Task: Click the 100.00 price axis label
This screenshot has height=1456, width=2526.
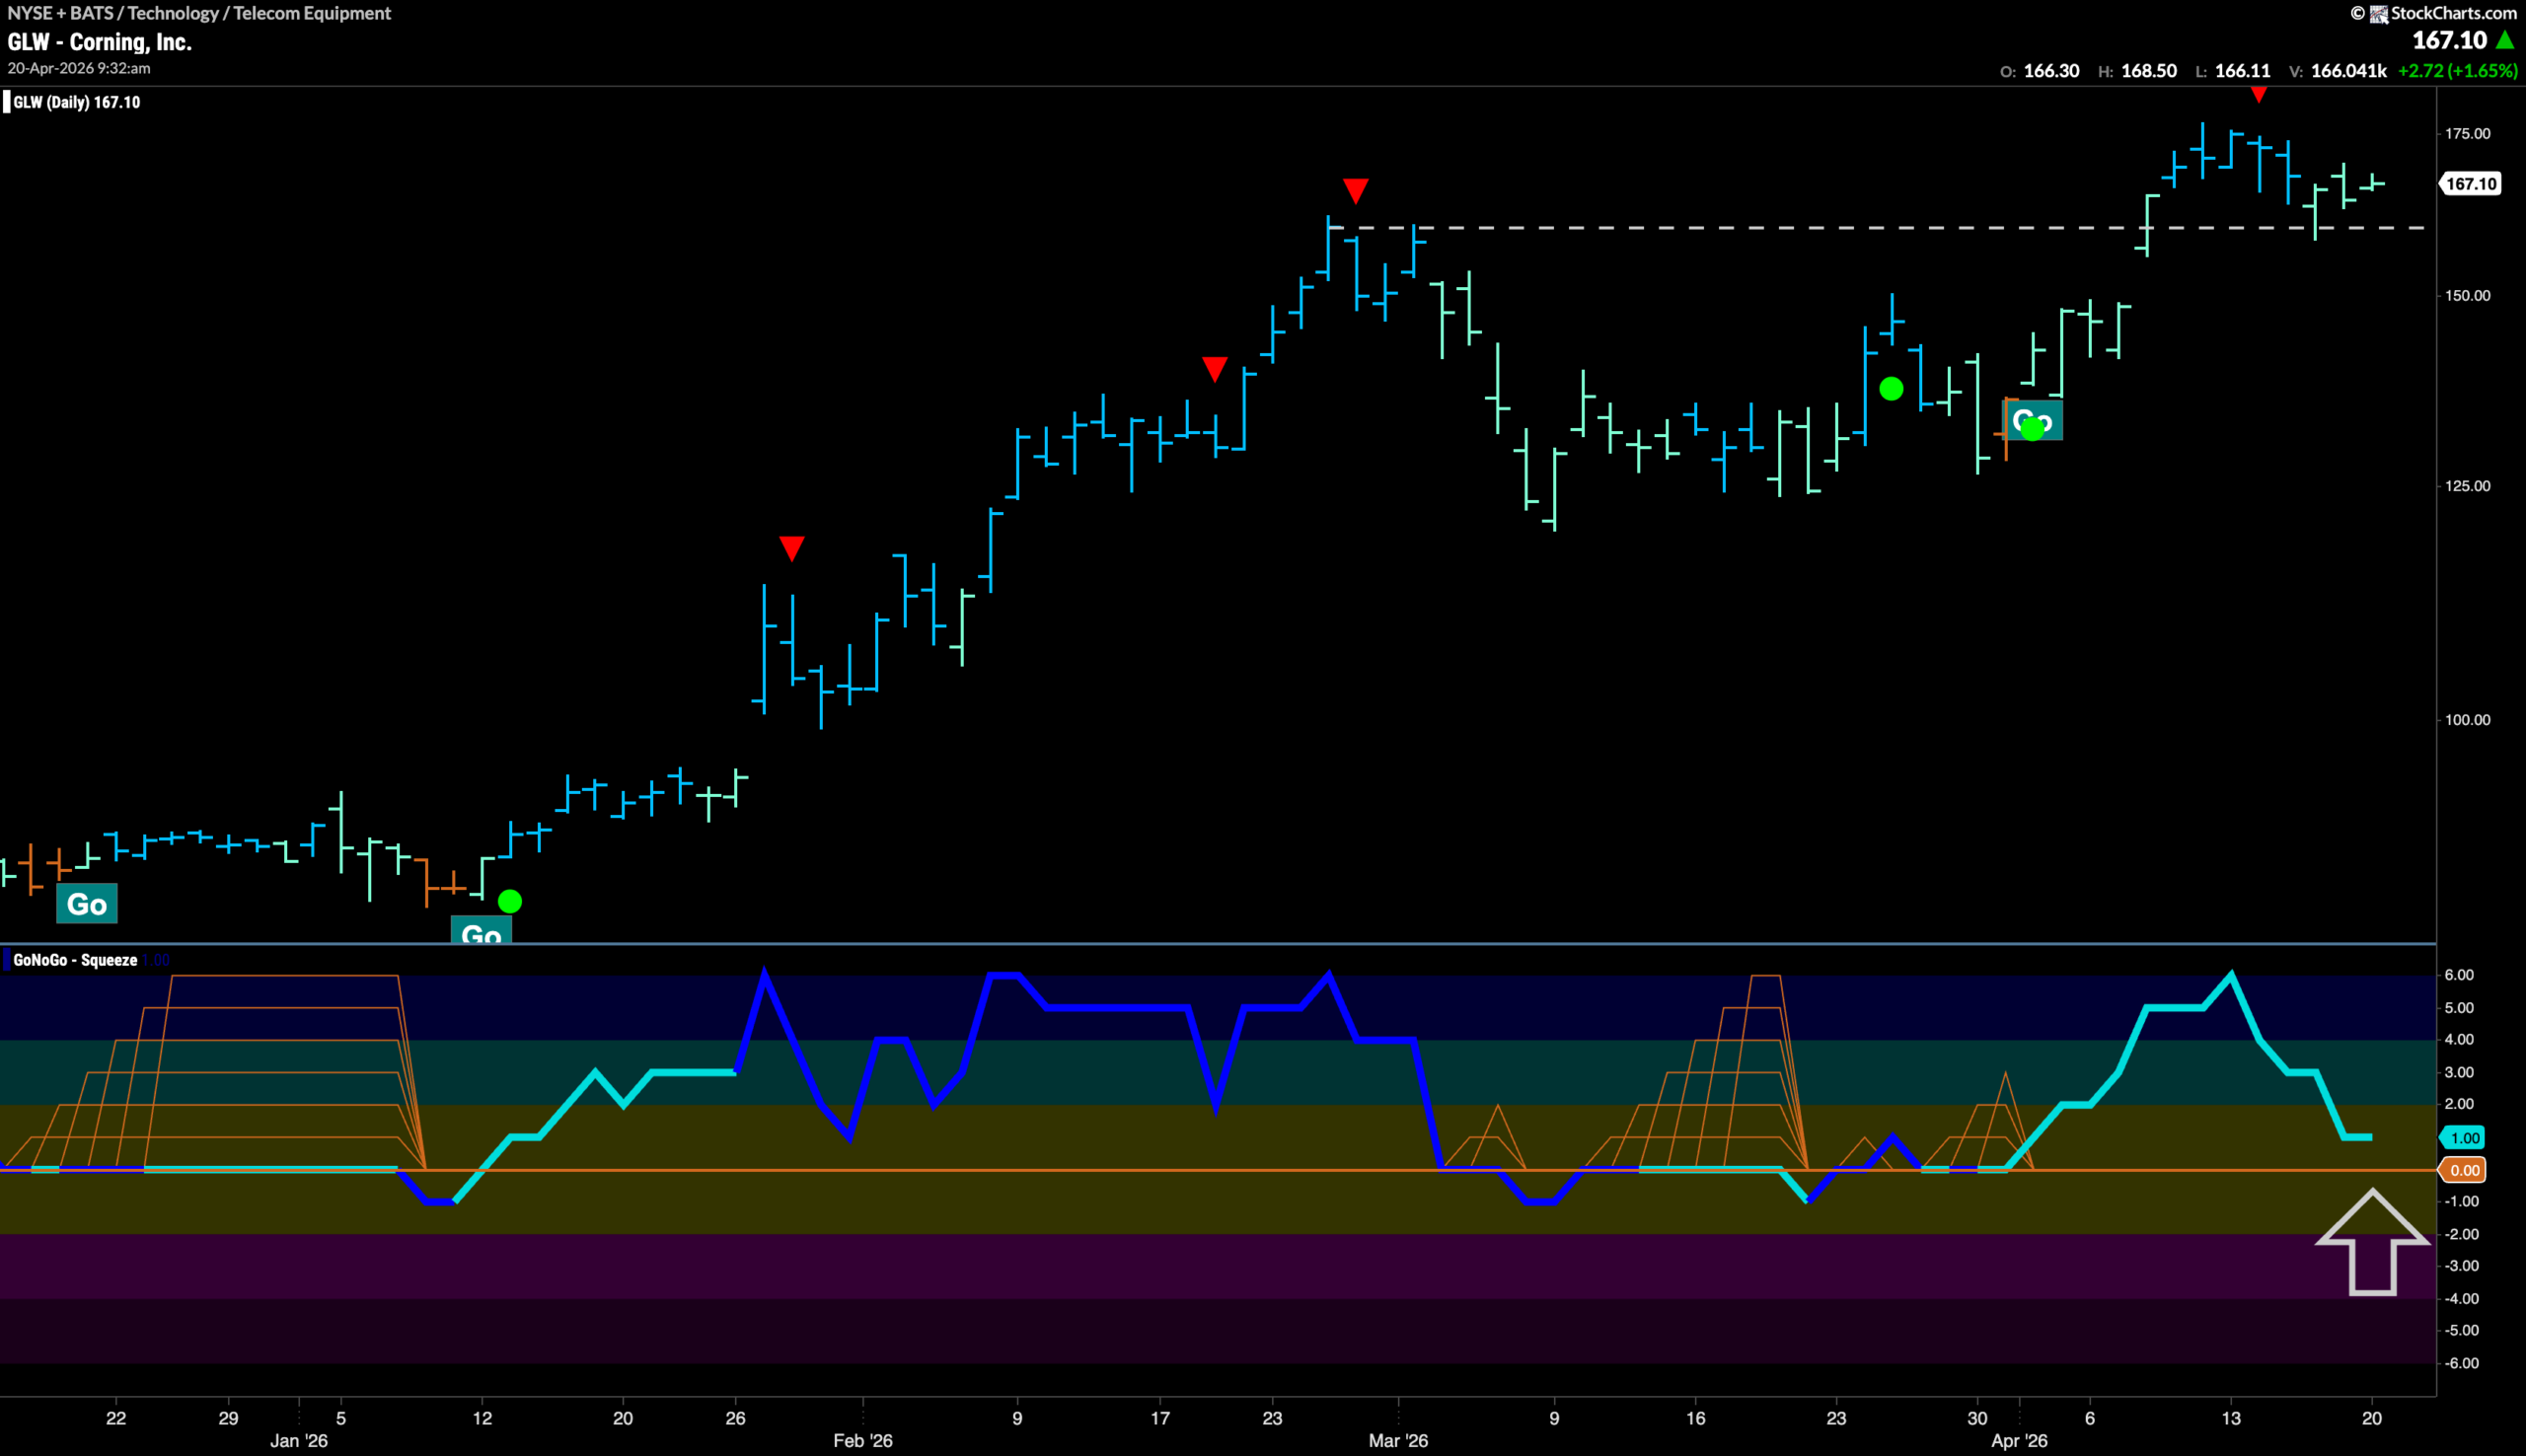Action: pos(2467,720)
